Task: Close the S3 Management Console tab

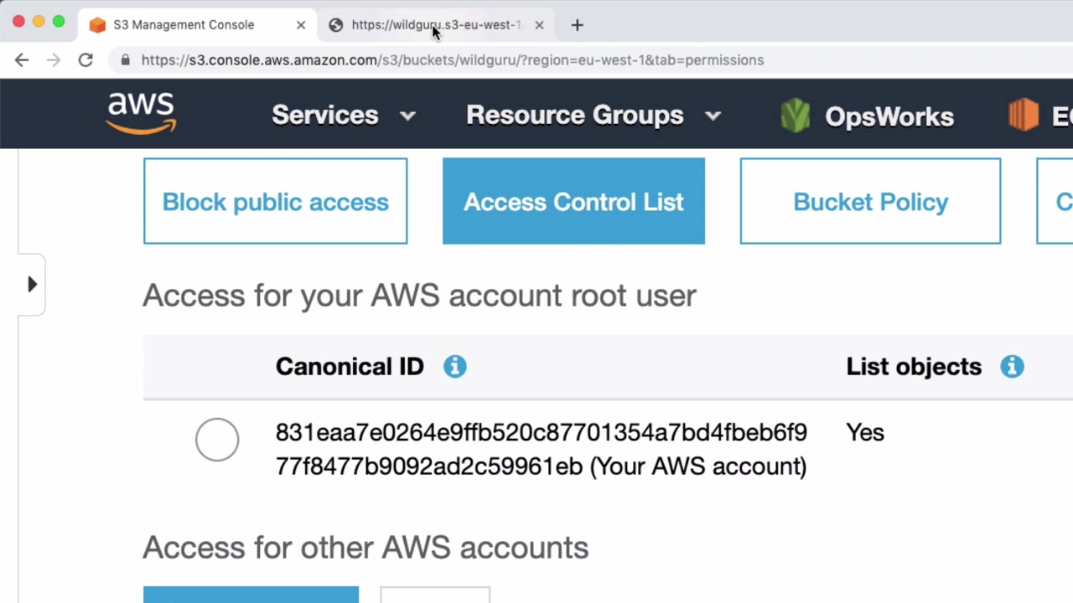Action: pos(301,25)
